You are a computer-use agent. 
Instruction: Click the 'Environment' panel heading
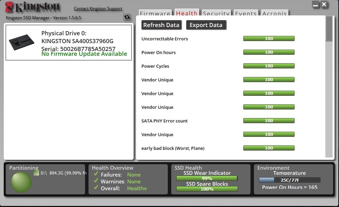(x=273, y=168)
